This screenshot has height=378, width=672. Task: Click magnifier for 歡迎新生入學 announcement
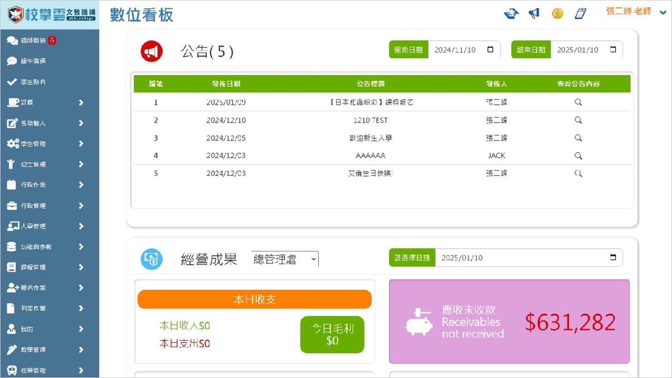pyautogui.click(x=578, y=138)
